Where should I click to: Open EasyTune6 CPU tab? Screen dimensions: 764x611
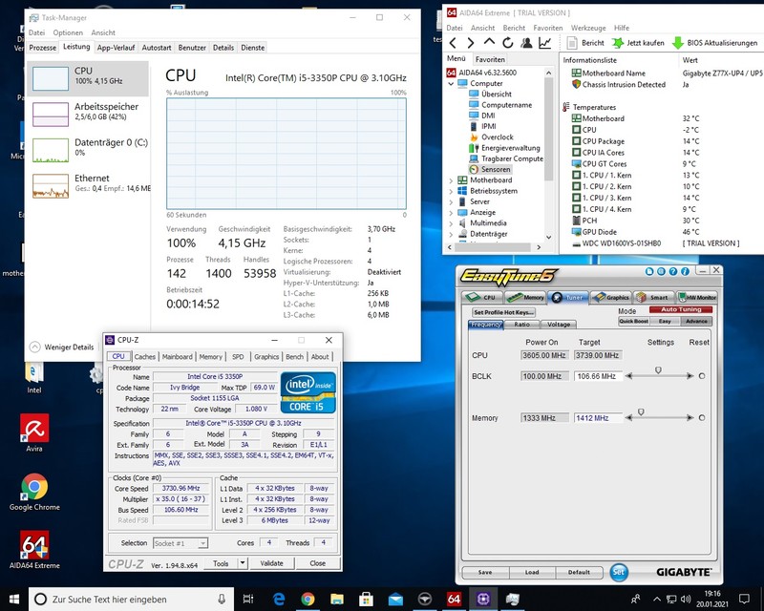pos(481,297)
